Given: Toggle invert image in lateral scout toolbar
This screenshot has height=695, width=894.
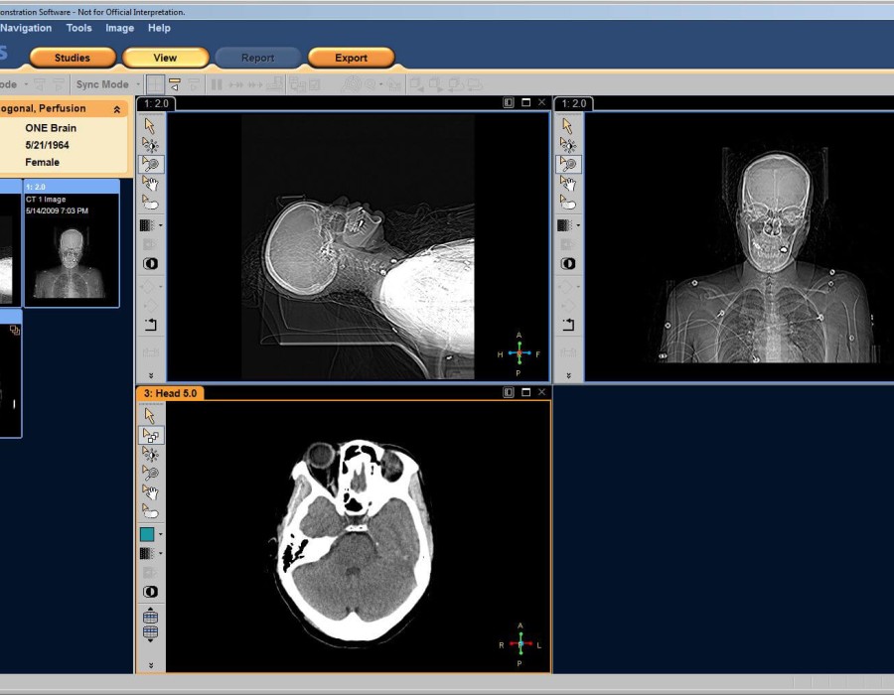Looking at the screenshot, I should 150,263.
